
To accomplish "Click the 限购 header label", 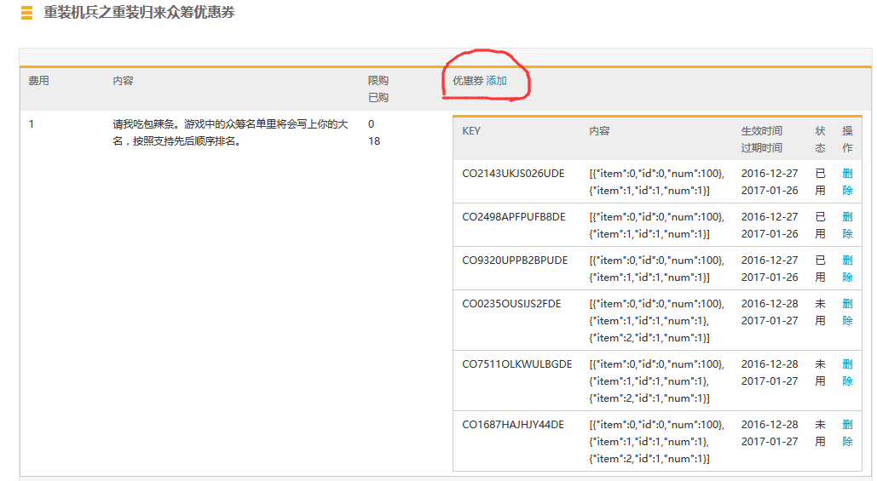I will tap(378, 80).
